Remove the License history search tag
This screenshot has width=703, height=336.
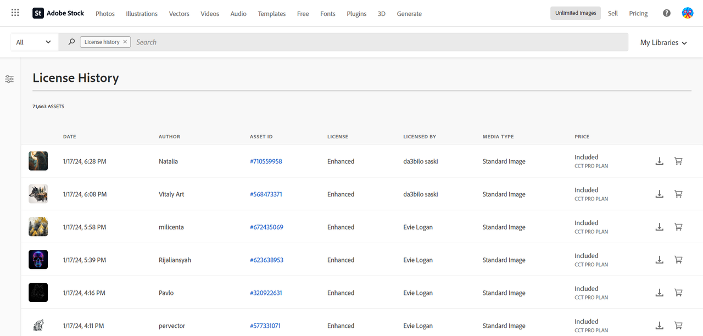click(x=125, y=42)
